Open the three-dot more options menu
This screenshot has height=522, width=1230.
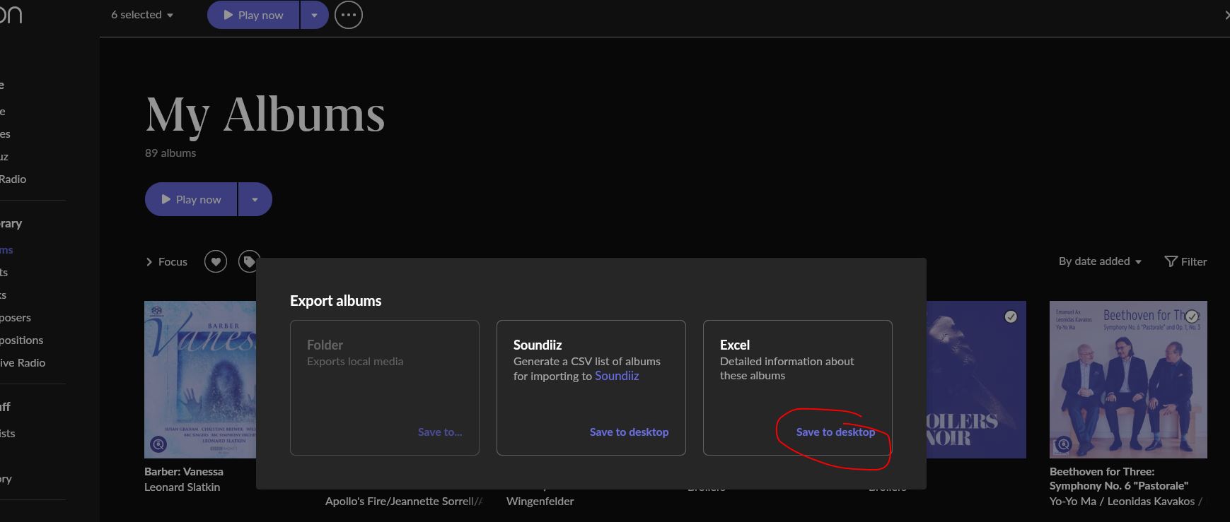[x=348, y=15]
